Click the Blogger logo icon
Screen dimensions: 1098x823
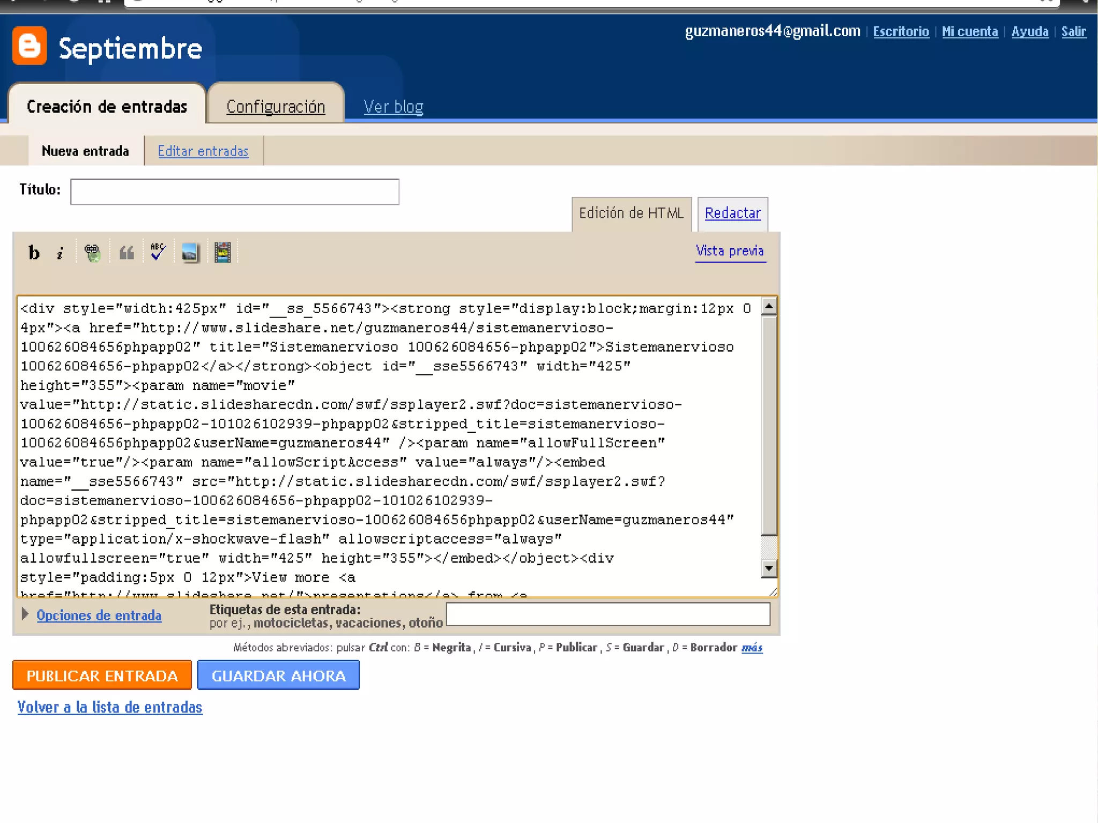(x=29, y=46)
